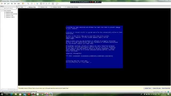
Task: Open Google Chrome from the taskbar
Action: point(42,94)
